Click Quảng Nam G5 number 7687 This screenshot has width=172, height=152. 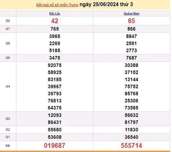132,58
